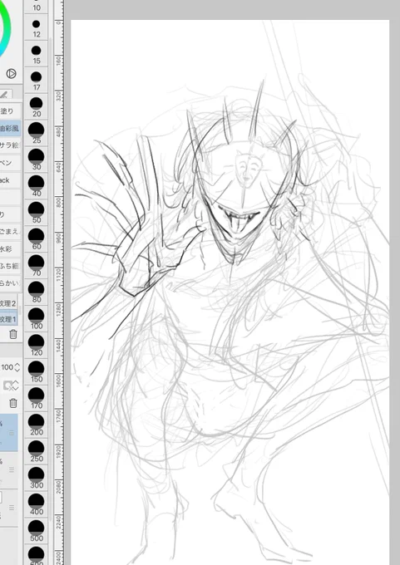Select brush size 80 preset
Image resolution: width=400 pixels, height=565 pixels.
[x=36, y=292]
